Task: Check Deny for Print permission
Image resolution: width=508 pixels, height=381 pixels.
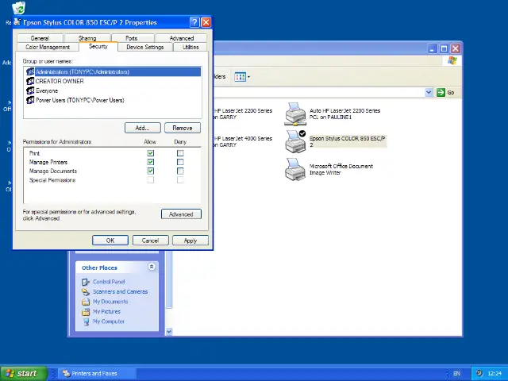Action: 180,153
